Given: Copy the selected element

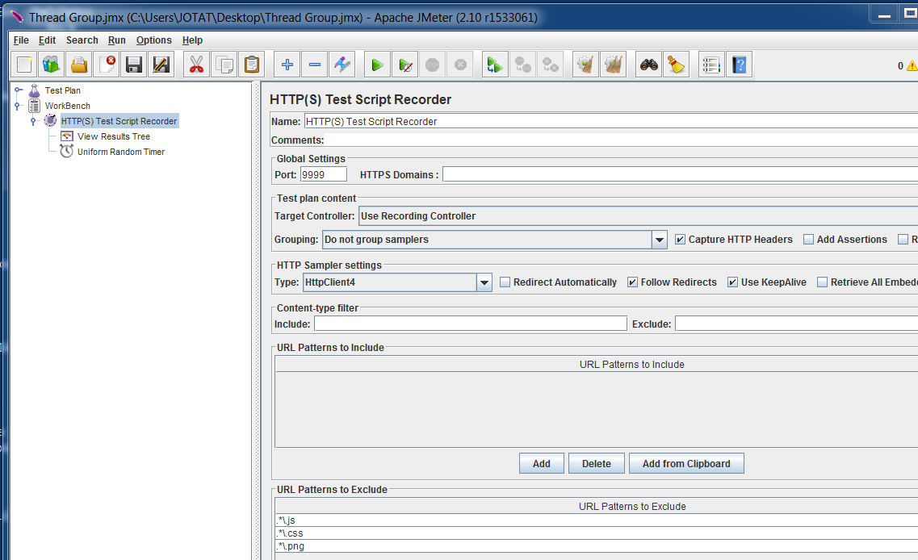Looking at the screenshot, I should (x=224, y=64).
